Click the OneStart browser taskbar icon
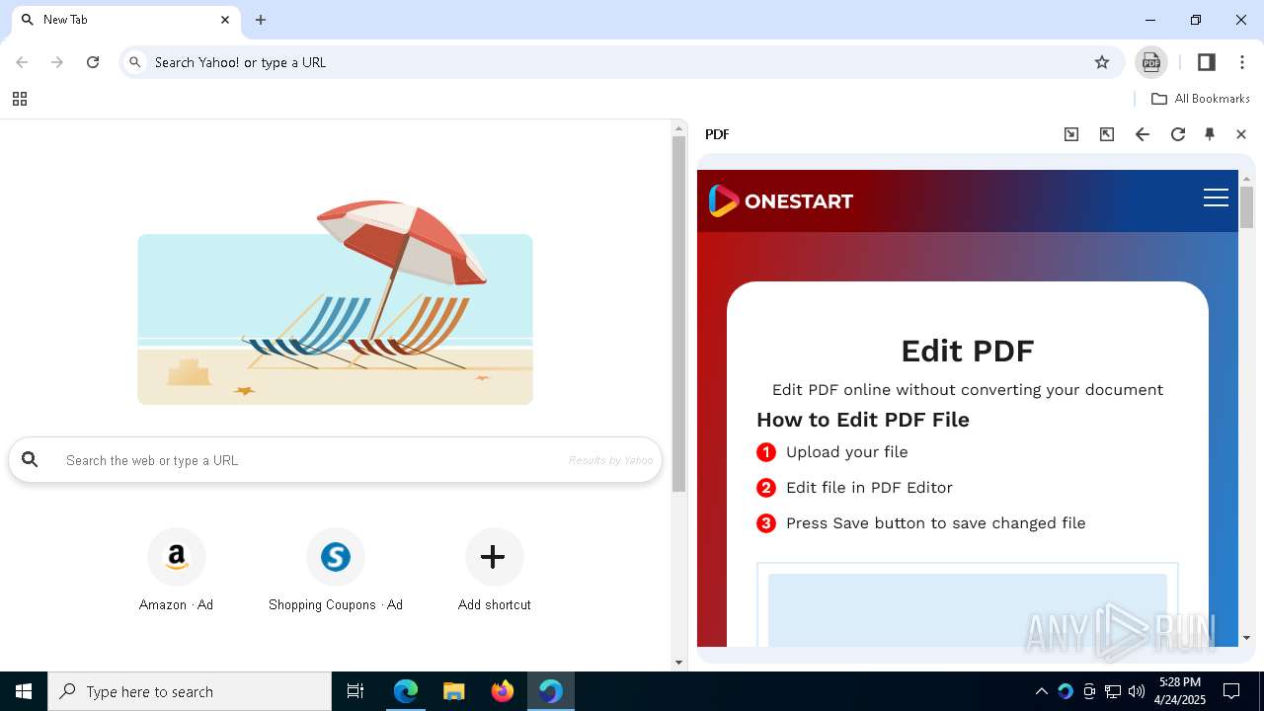 [551, 691]
